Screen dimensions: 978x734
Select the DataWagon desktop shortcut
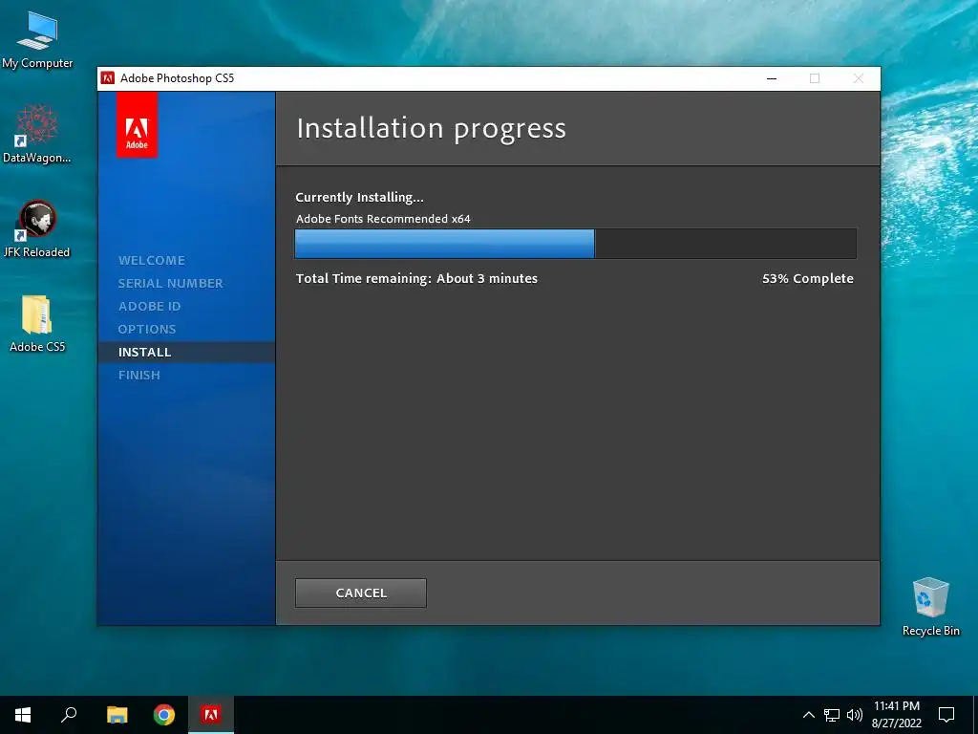point(37,134)
